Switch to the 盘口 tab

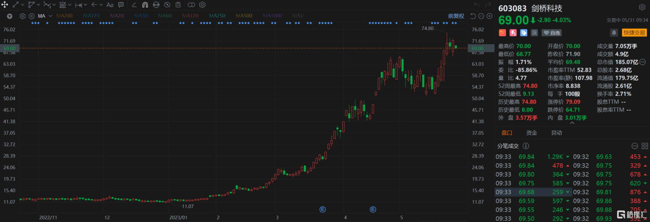point(507,133)
